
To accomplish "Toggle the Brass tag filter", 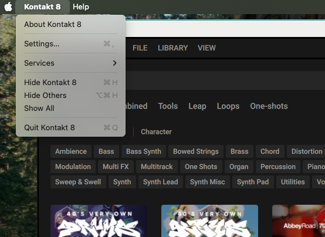I will 239,151.
